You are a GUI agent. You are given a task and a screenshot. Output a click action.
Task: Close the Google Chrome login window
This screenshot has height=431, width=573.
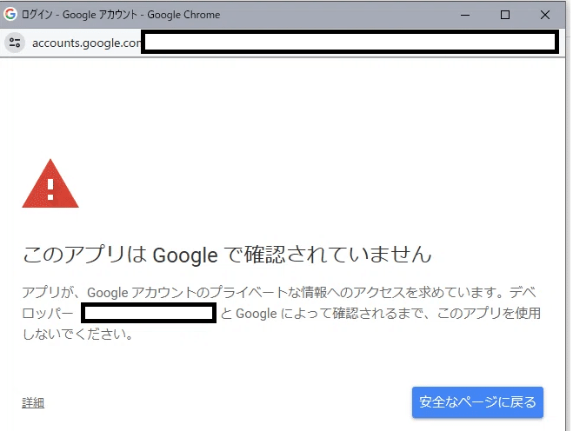545,15
